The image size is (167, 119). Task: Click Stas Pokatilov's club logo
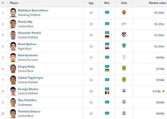point(124,102)
